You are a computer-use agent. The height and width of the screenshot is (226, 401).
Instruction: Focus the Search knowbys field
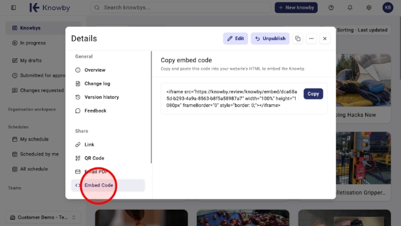[x=180, y=8]
